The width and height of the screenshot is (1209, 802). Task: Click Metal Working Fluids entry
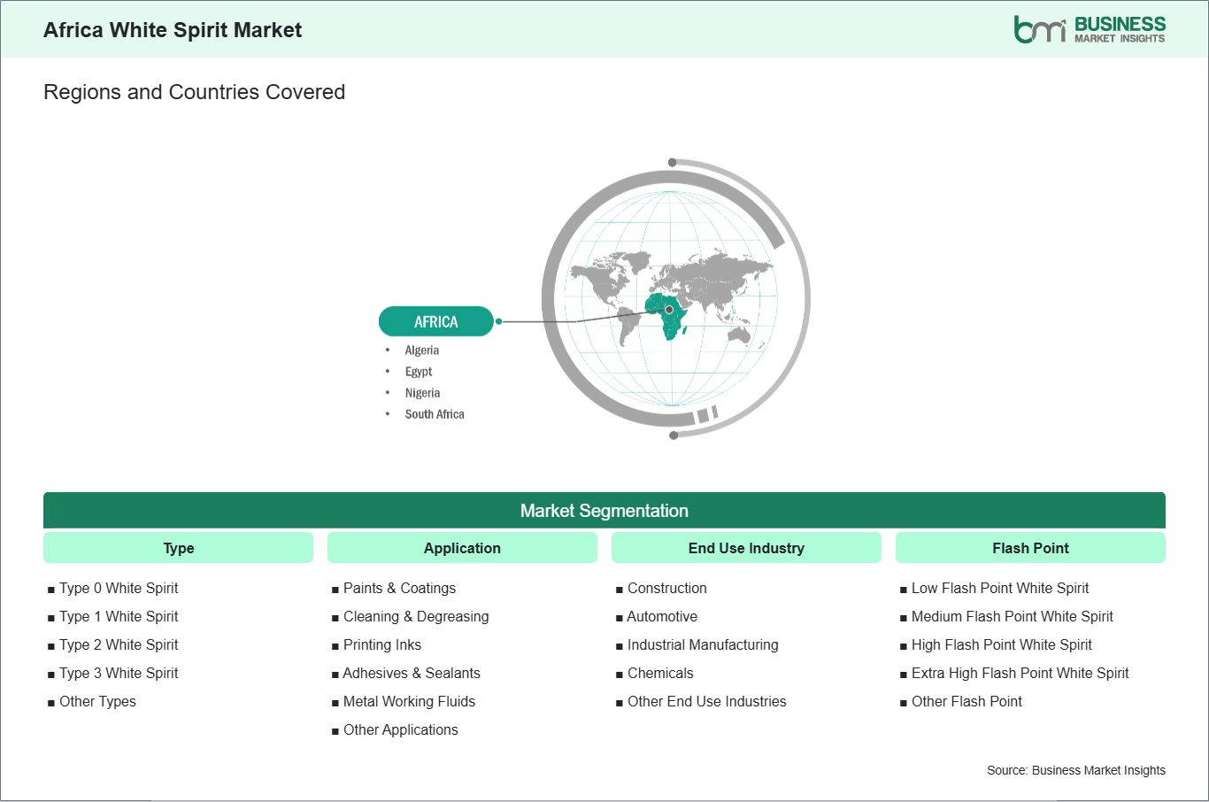click(x=409, y=701)
